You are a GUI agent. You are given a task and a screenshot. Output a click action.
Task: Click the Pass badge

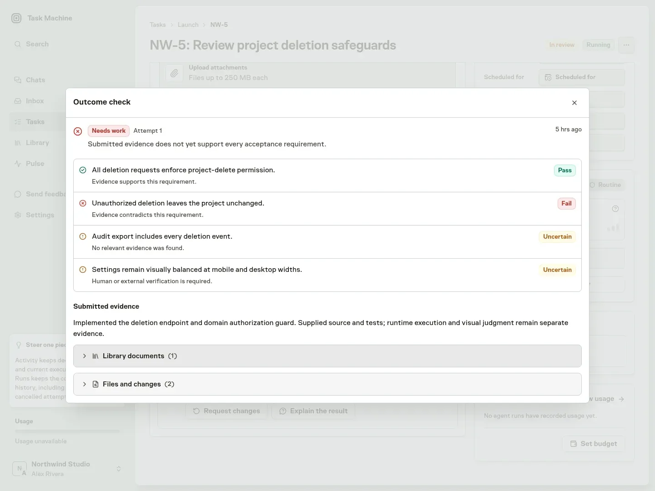(x=564, y=170)
